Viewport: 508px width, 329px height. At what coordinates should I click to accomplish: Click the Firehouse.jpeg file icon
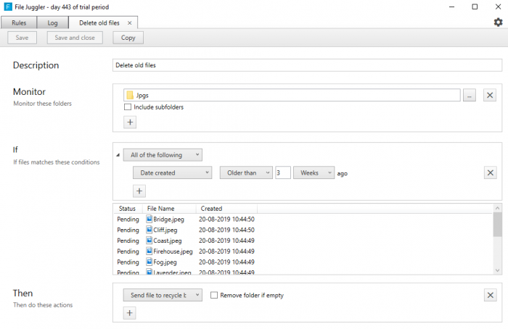point(149,251)
